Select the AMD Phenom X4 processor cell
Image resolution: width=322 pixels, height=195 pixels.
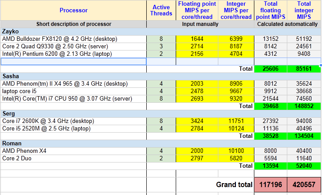pos(73,151)
